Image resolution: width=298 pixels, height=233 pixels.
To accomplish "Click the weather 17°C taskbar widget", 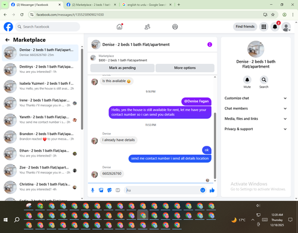I will point(238,220).
